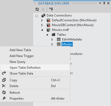
Task: Click the DATABASE EXPLORER title
Action: [54, 3]
